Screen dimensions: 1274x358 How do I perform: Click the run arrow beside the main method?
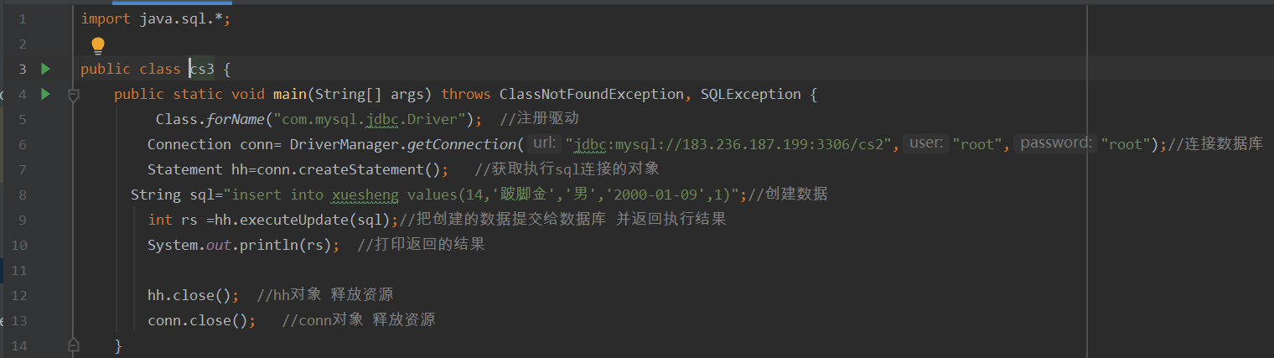(x=46, y=94)
